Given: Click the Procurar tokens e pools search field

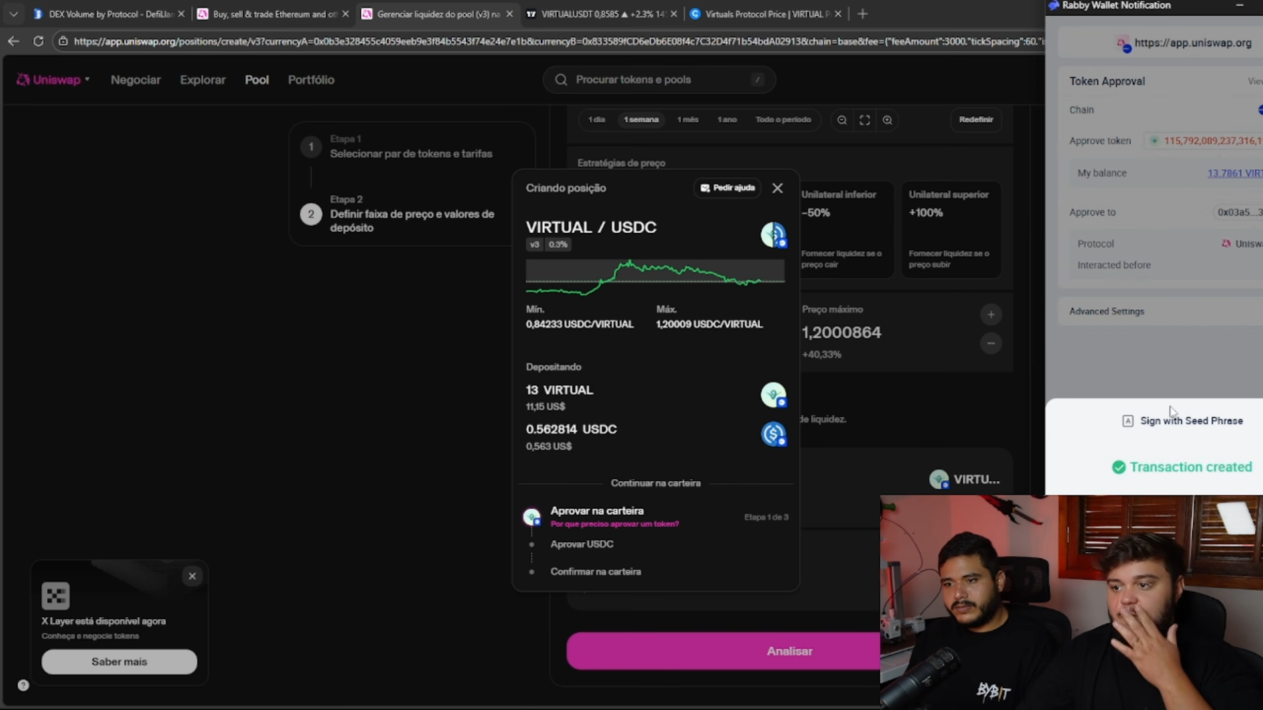Looking at the screenshot, I should tap(659, 80).
